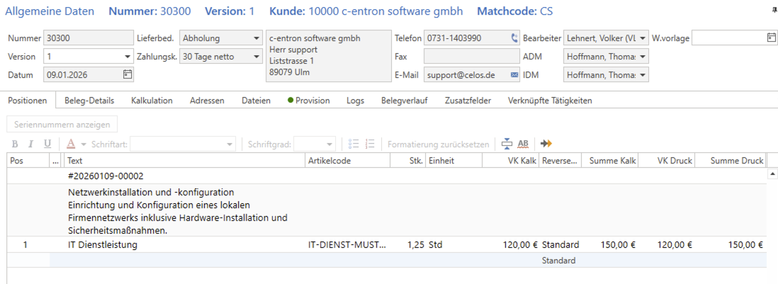Open the Bearbeiter dropdown

642,38
